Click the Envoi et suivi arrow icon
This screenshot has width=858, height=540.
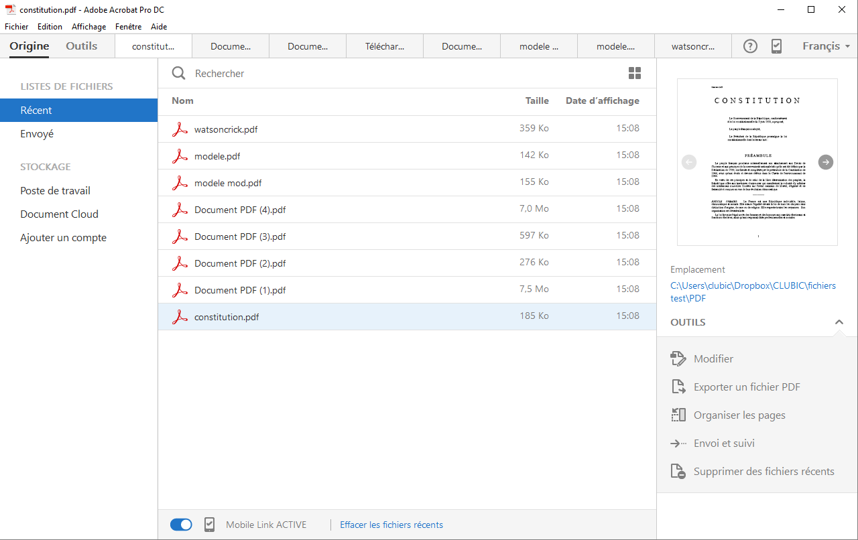[x=678, y=443]
